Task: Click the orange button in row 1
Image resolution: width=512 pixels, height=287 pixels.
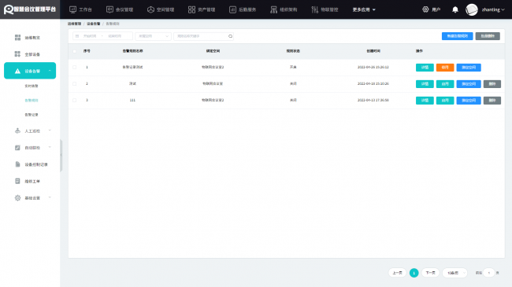Action: (445, 68)
